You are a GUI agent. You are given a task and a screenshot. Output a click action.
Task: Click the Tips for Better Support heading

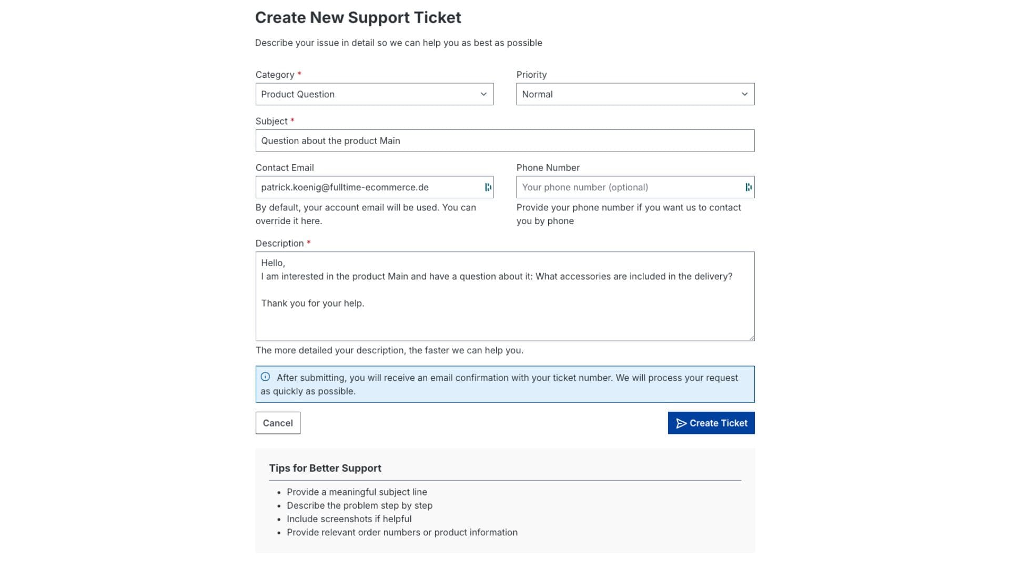coord(325,468)
